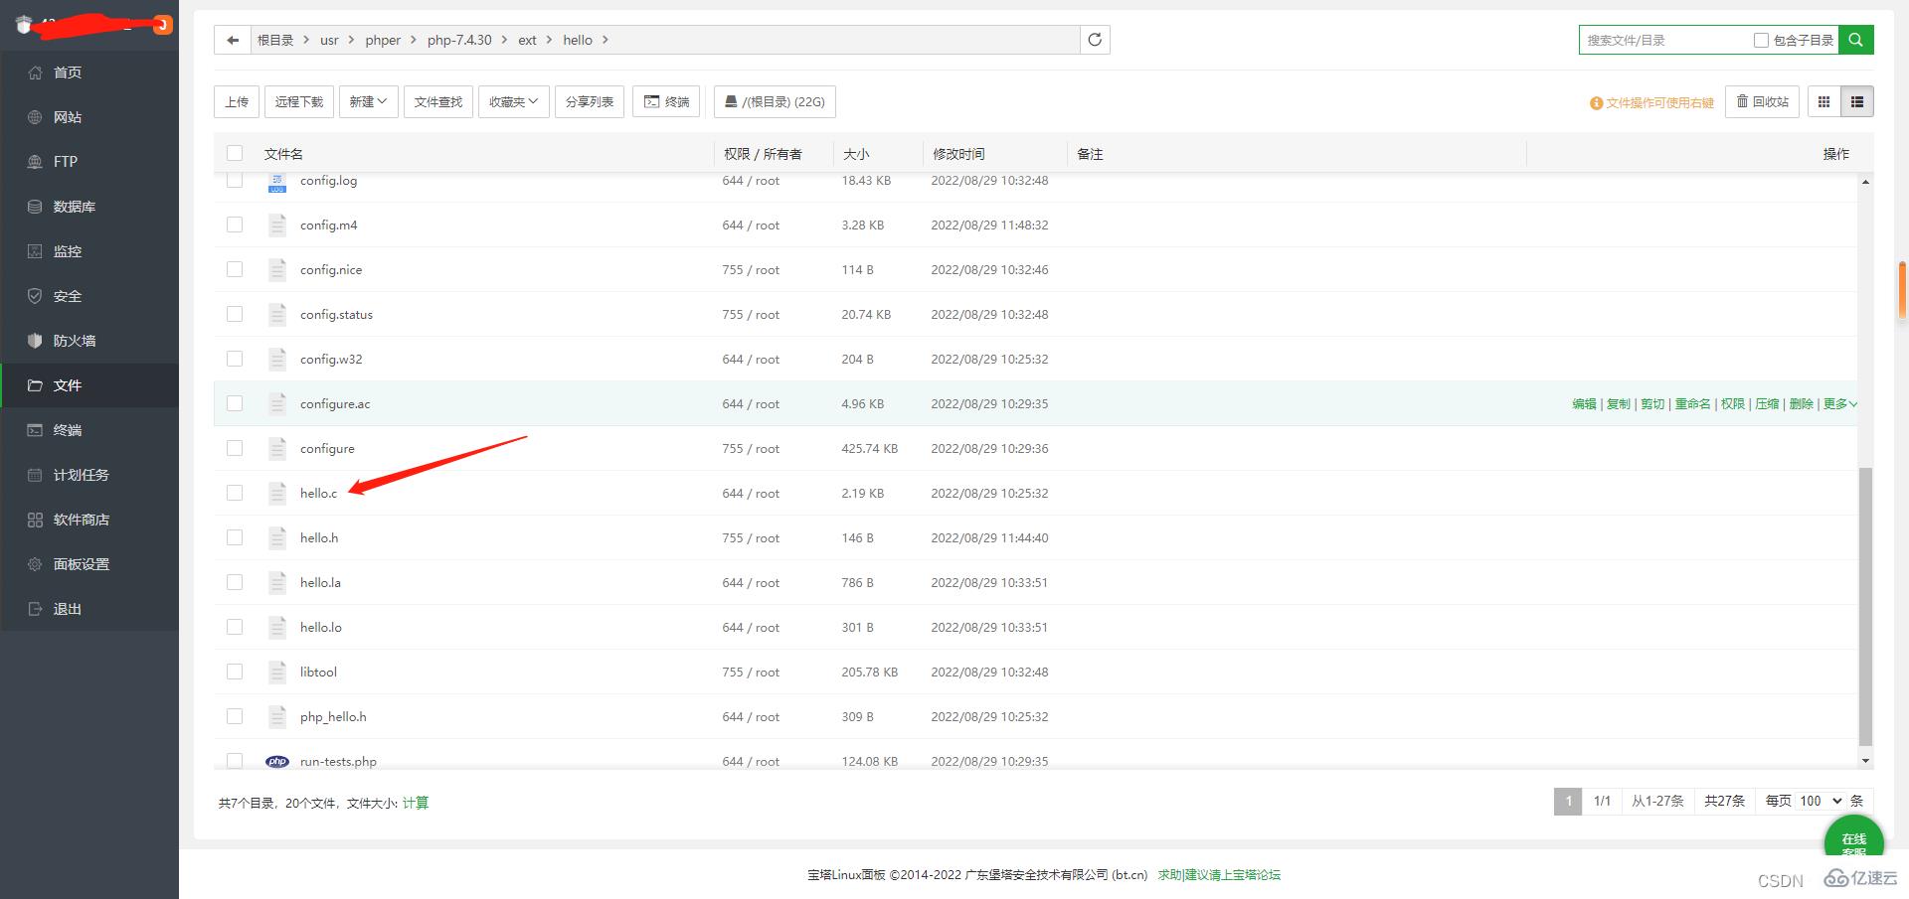Screen dimensions: 1909x899
Task: Check the box for config.status
Action: coord(235,314)
